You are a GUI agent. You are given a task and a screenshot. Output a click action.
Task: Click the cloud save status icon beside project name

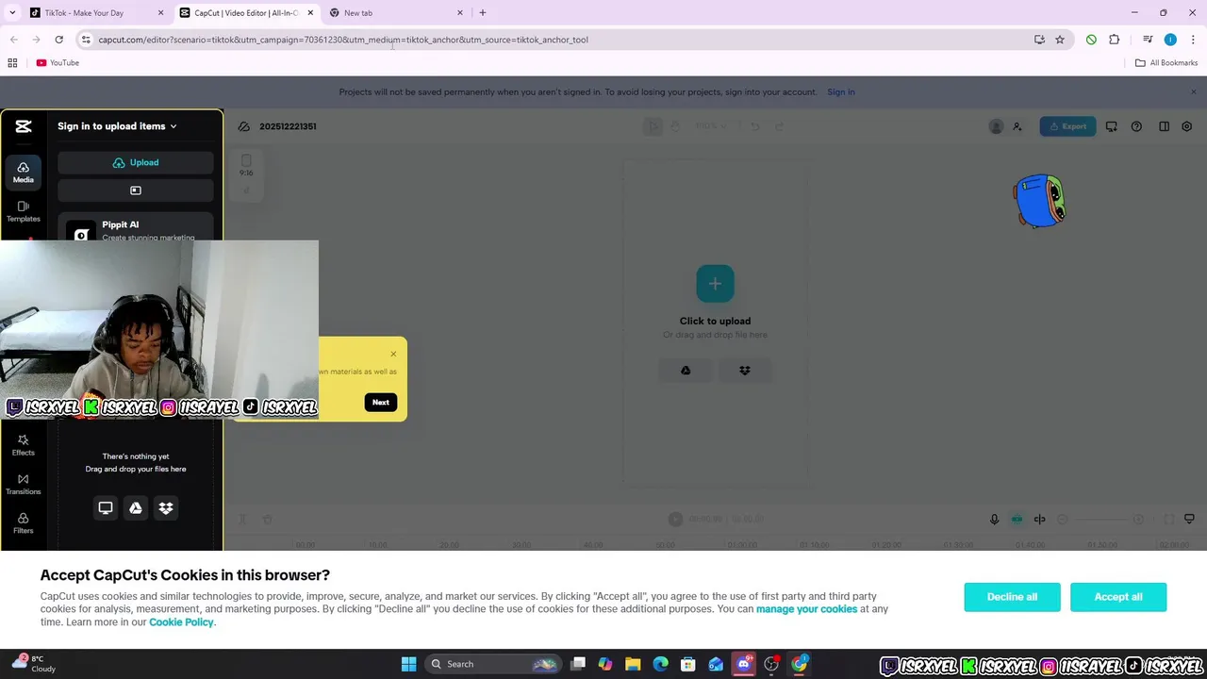coord(244,126)
